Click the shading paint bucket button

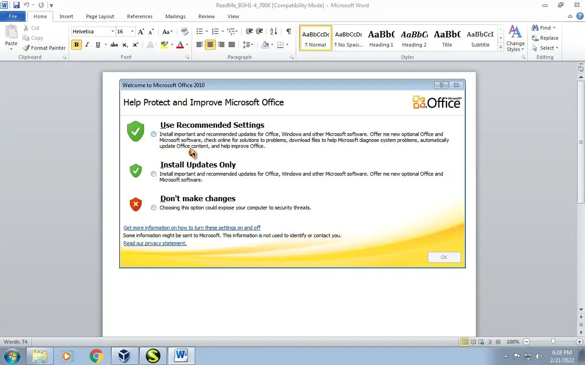(265, 45)
